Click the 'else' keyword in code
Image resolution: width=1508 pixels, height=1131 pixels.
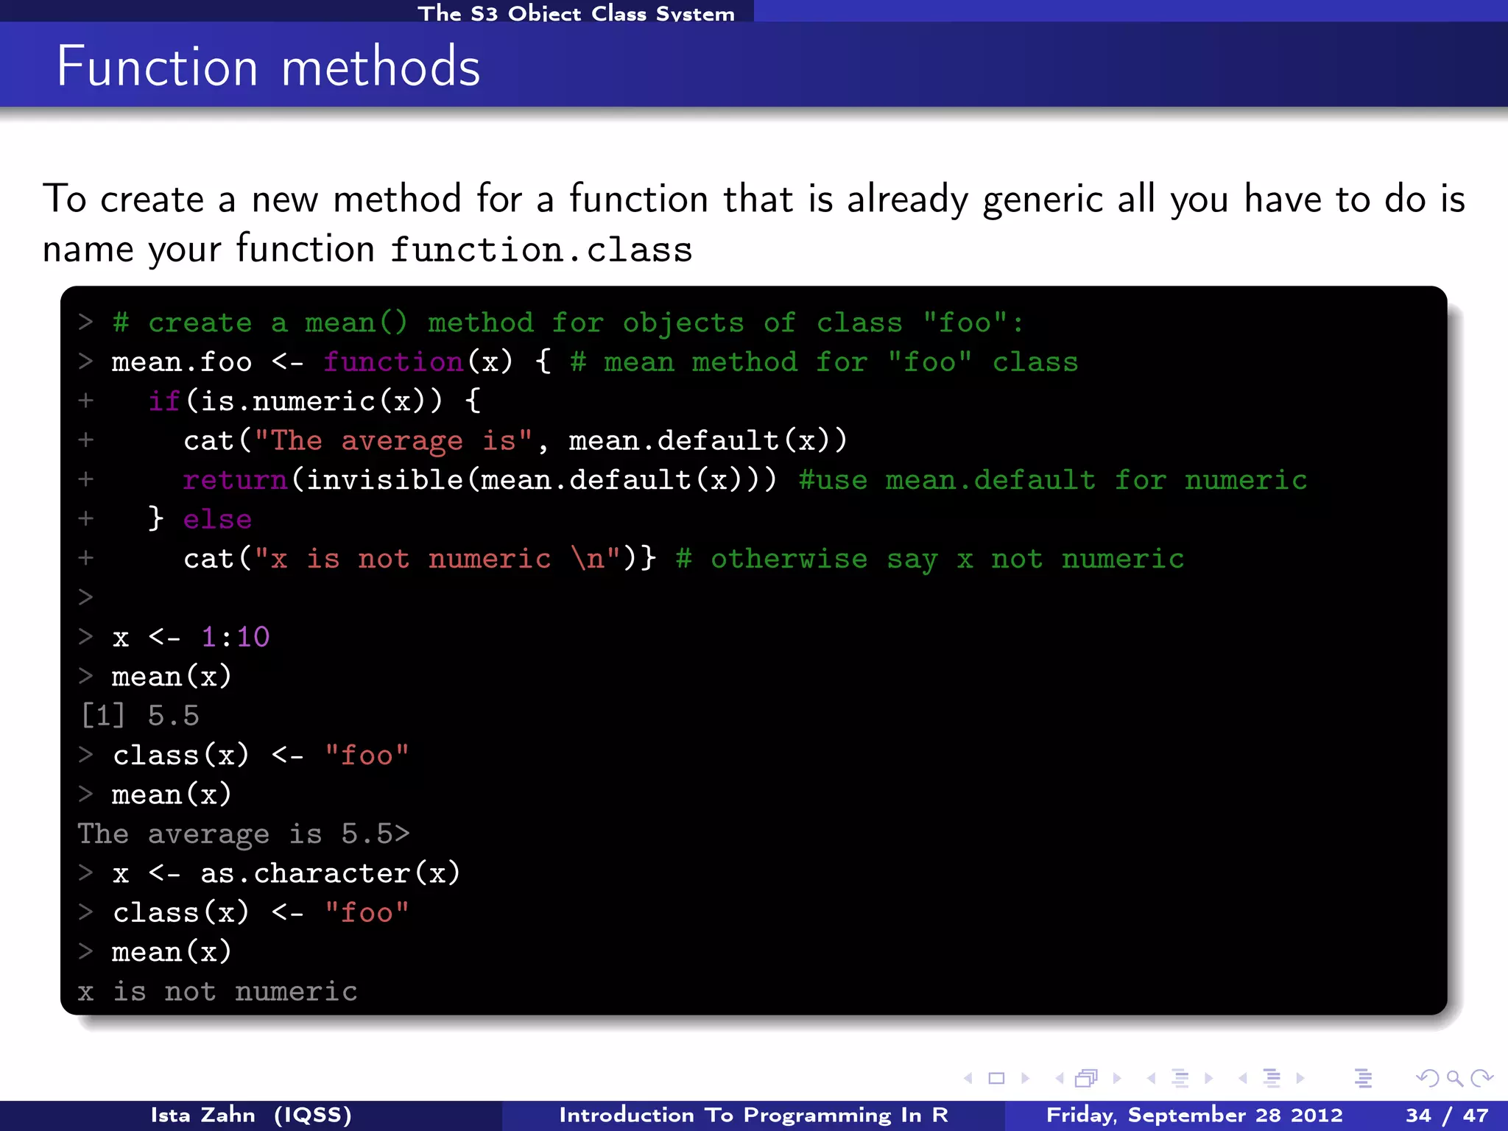pos(217,520)
